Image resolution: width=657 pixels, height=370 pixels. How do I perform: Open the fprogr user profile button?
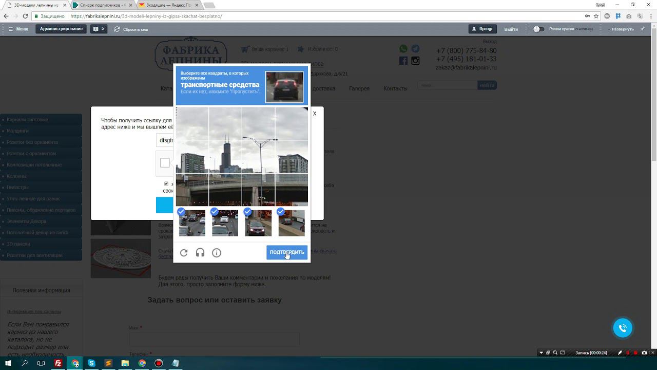(482, 29)
